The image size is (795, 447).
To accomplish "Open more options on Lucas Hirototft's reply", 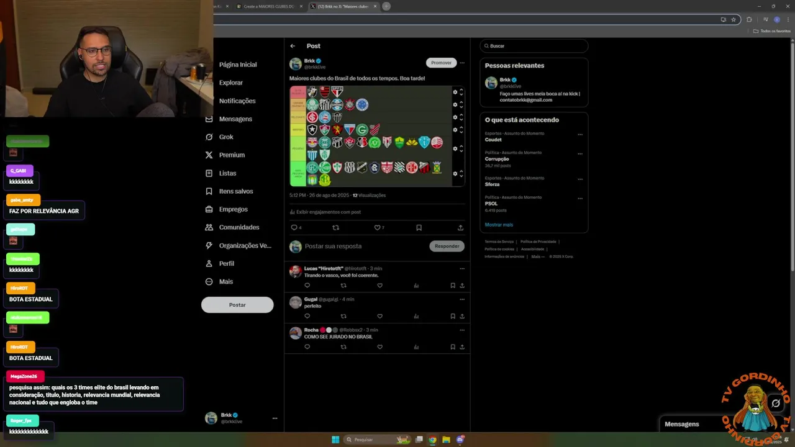I will click(461, 269).
